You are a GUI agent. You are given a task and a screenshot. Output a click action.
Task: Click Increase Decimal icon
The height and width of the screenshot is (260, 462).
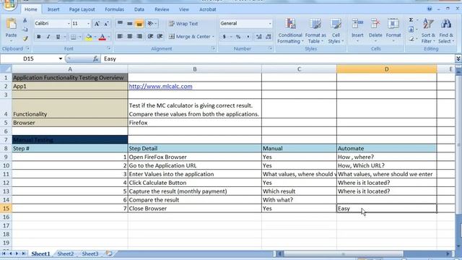click(258, 37)
